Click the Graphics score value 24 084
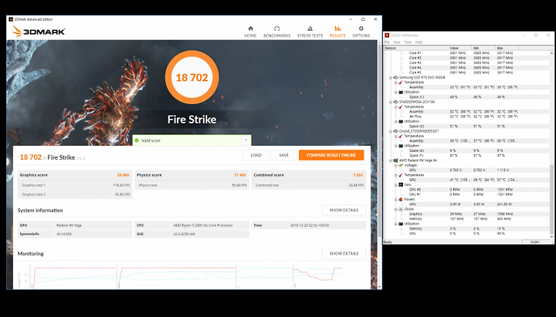 (123, 175)
